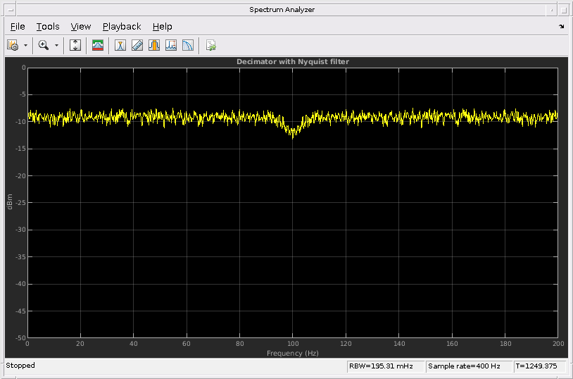Click the CCDF Measurements icon
Screen dimensions: 573x379
point(188,45)
